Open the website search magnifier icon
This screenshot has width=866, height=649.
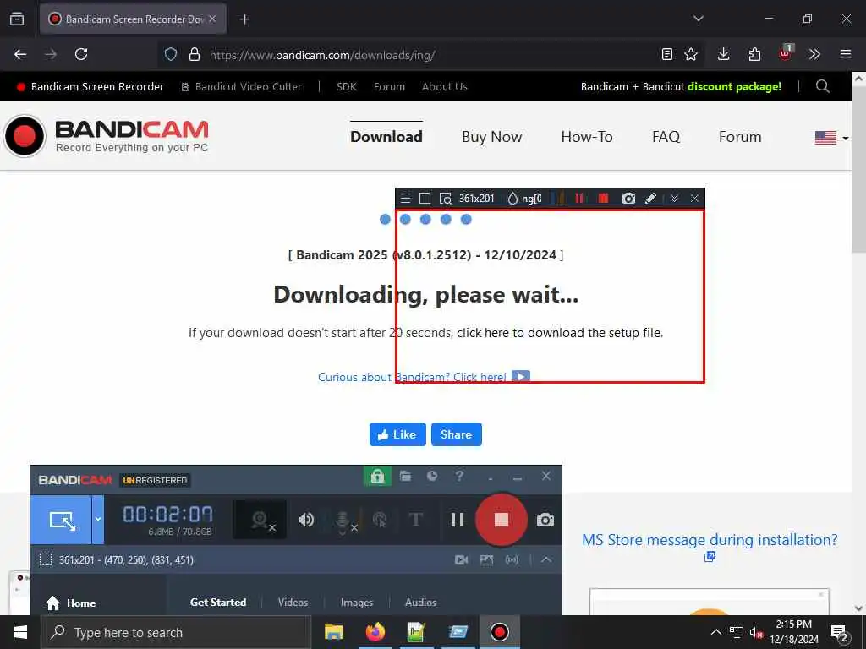coord(822,86)
